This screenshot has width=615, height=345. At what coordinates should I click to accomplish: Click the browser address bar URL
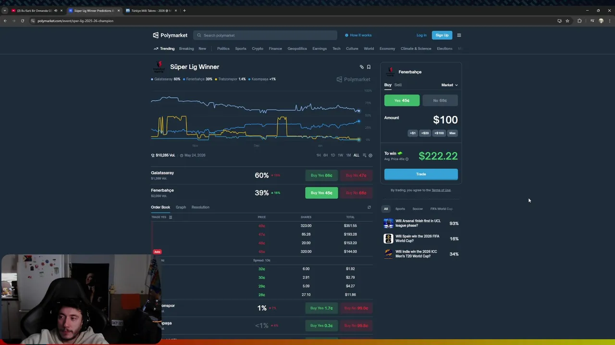tap(75, 21)
